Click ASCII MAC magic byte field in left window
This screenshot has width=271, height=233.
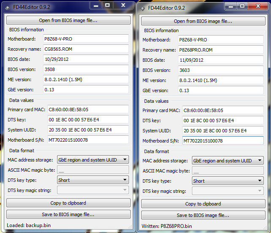[93, 170]
